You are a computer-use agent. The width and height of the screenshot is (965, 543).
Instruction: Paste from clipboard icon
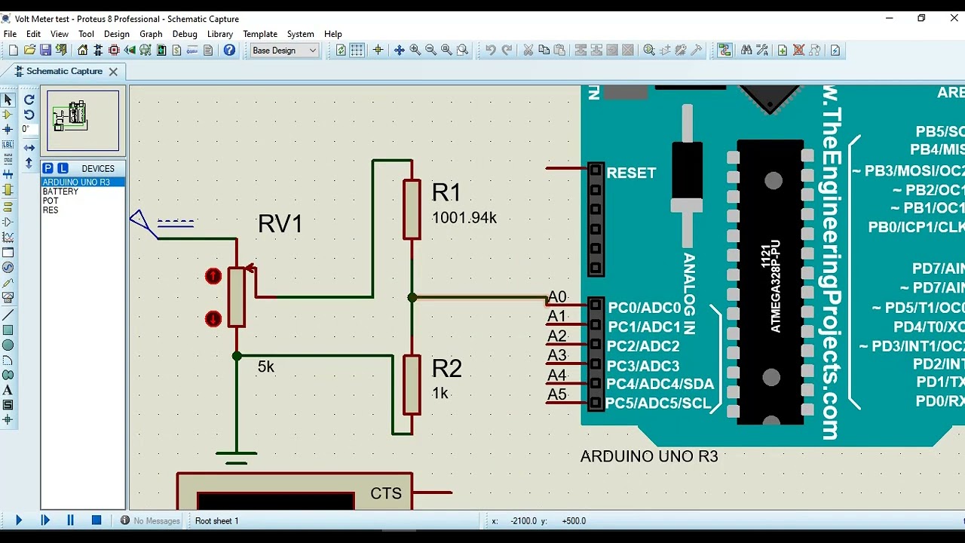click(559, 51)
